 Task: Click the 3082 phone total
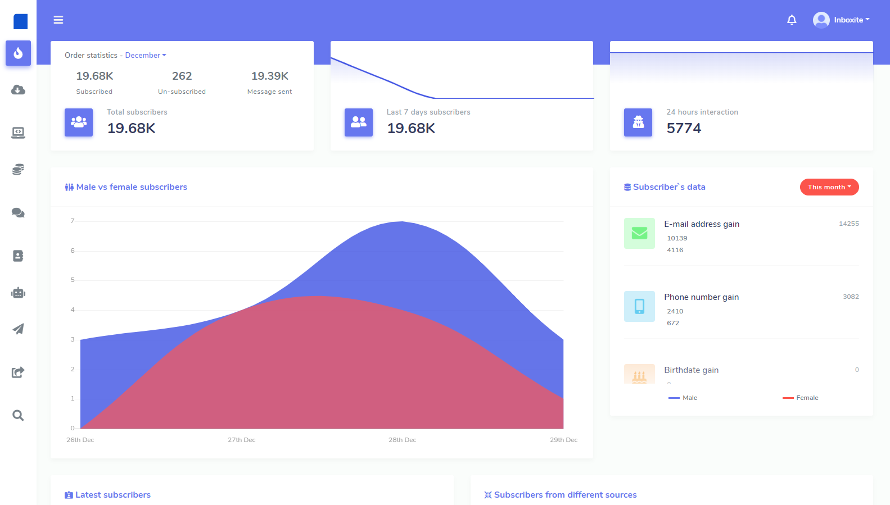(851, 297)
